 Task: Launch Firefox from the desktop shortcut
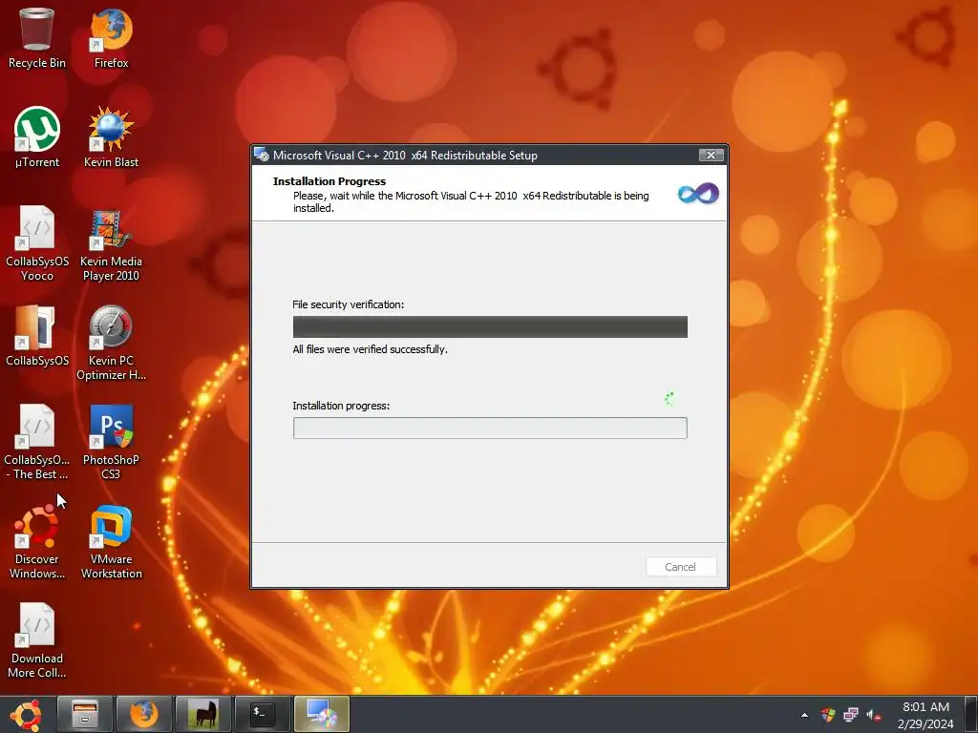coord(111,38)
